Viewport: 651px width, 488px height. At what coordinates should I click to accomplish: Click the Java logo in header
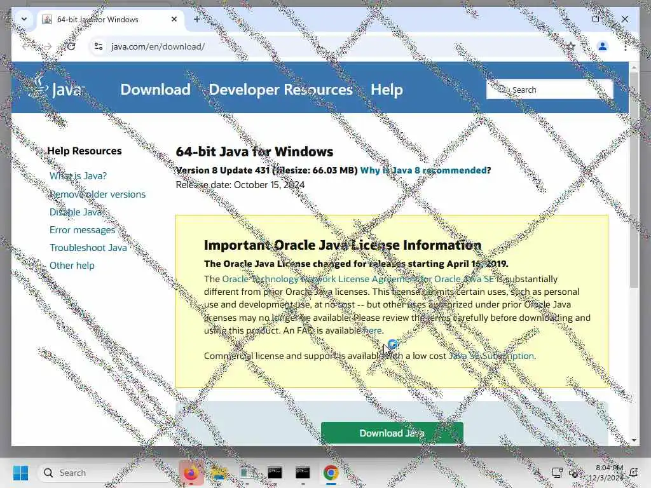(x=57, y=87)
